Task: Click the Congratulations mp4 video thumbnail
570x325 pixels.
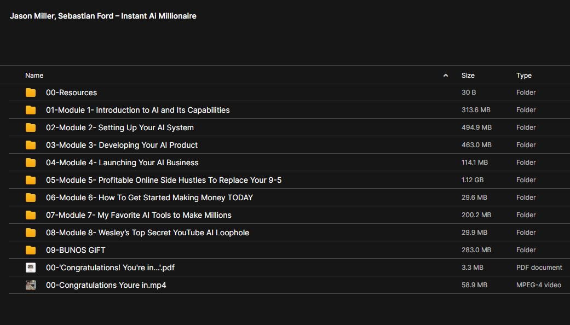Action: [x=31, y=285]
